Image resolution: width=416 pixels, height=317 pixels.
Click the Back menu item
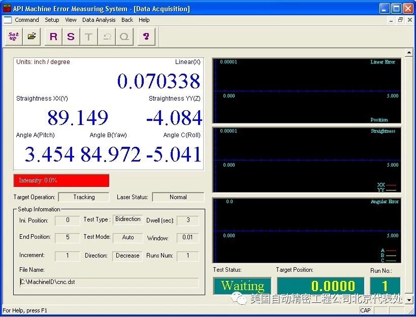pos(127,20)
